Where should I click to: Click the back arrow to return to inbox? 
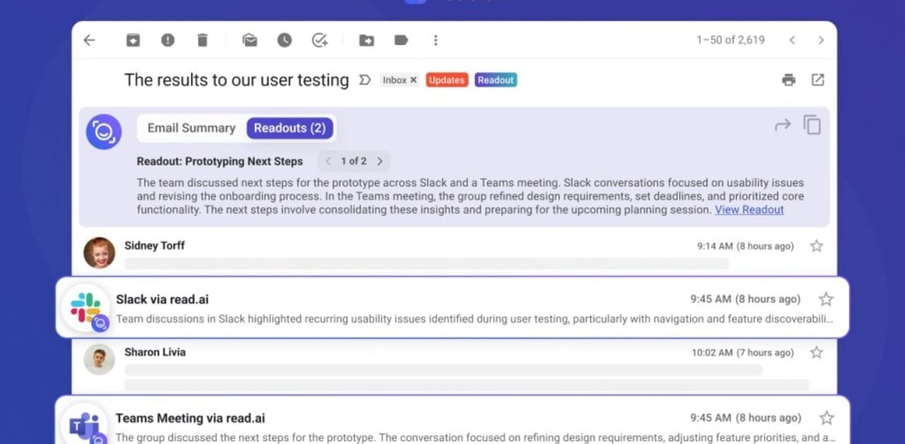(x=89, y=40)
